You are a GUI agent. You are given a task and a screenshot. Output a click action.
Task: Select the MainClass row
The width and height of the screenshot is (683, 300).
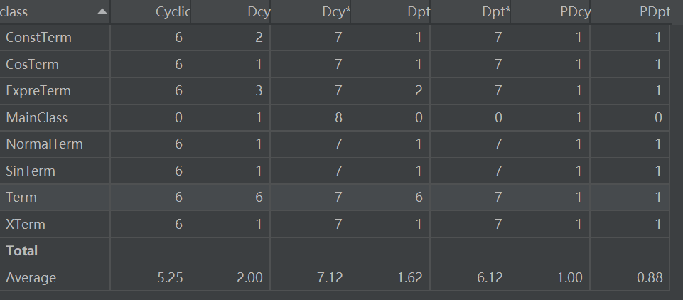pyautogui.click(x=36, y=117)
